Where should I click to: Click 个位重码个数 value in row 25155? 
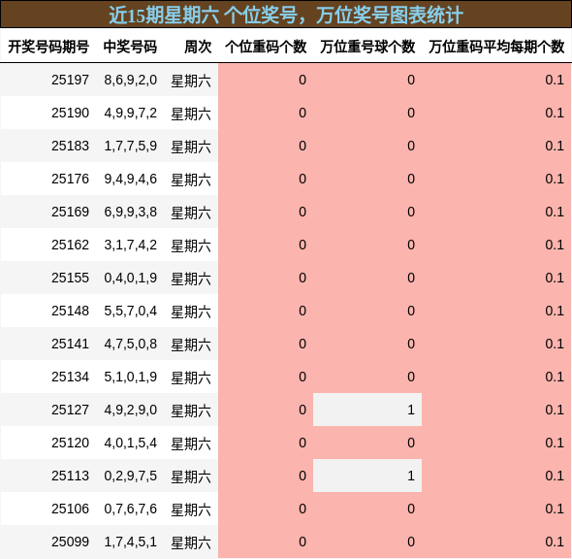[x=302, y=278]
